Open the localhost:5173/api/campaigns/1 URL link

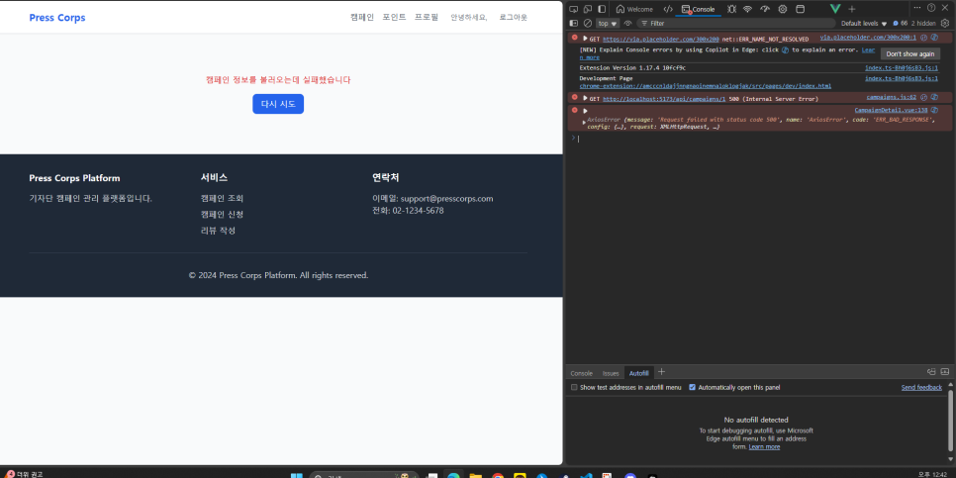click(664, 99)
